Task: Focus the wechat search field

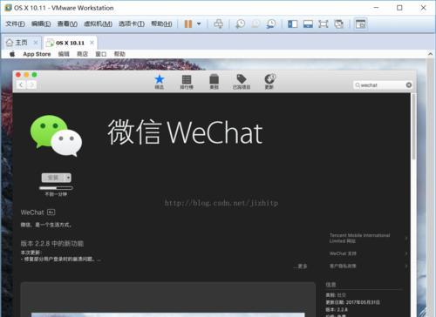Action: [382, 84]
